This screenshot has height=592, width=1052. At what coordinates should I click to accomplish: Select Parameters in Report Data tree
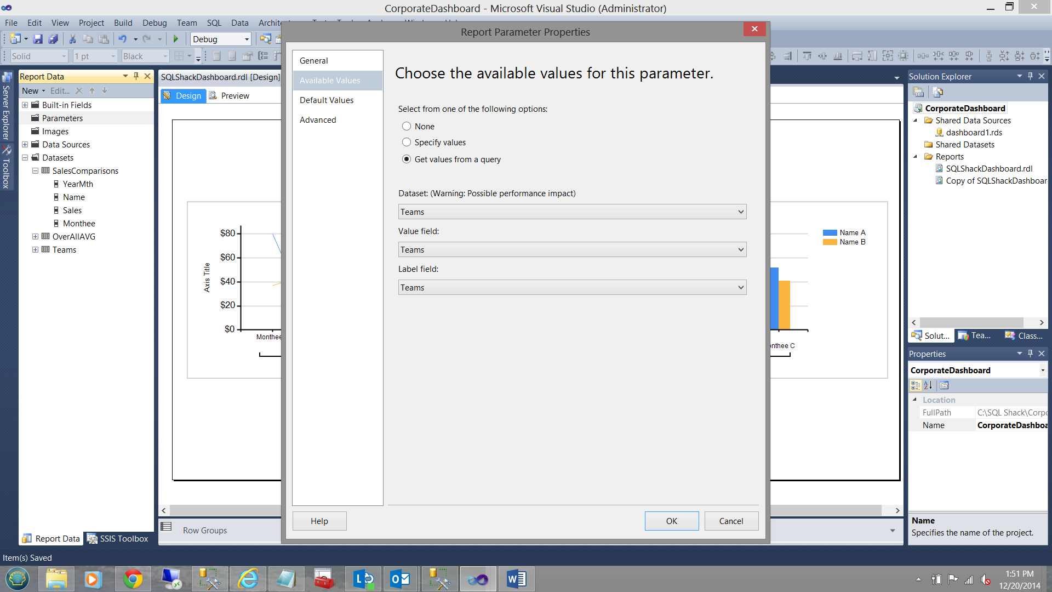pyautogui.click(x=62, y=118)
